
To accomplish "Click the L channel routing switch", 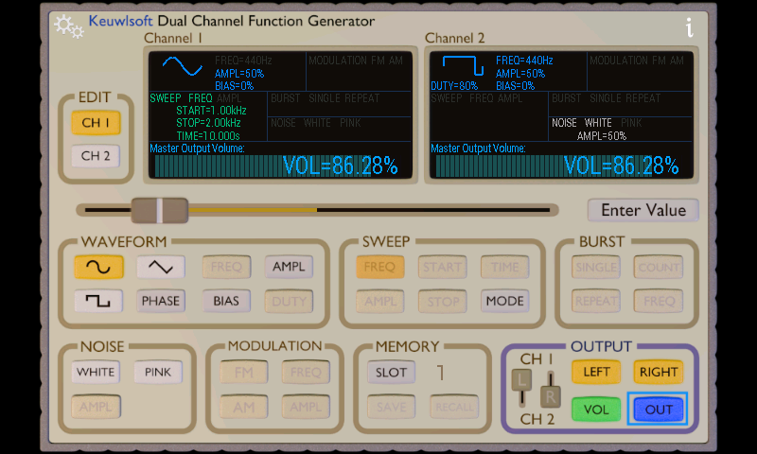I will (521, 380).
